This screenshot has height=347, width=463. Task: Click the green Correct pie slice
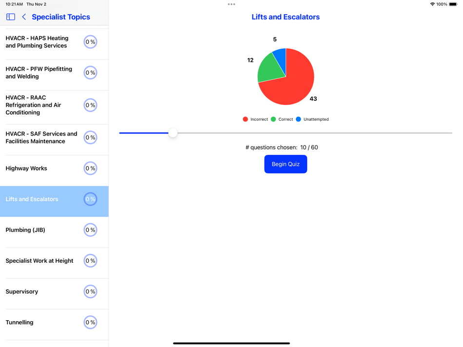click(270, 69)
